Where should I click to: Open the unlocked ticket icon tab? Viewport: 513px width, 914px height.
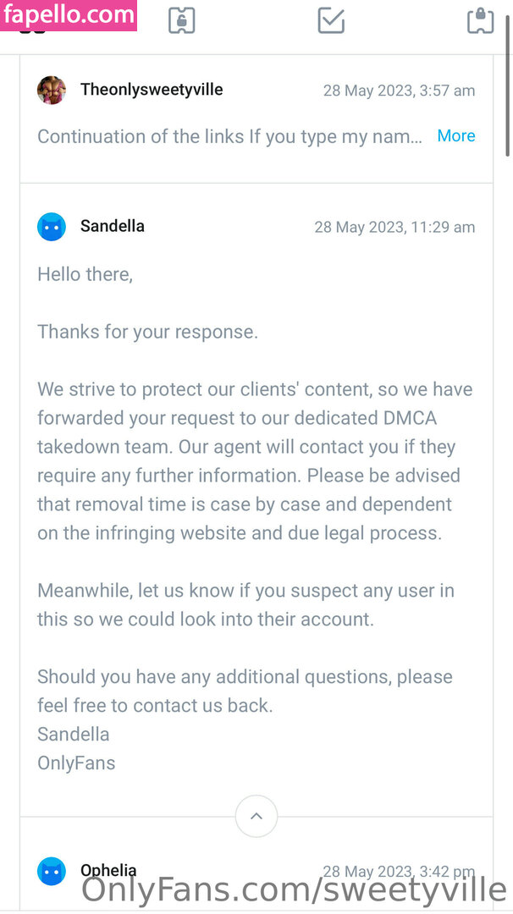pos(181,20)
